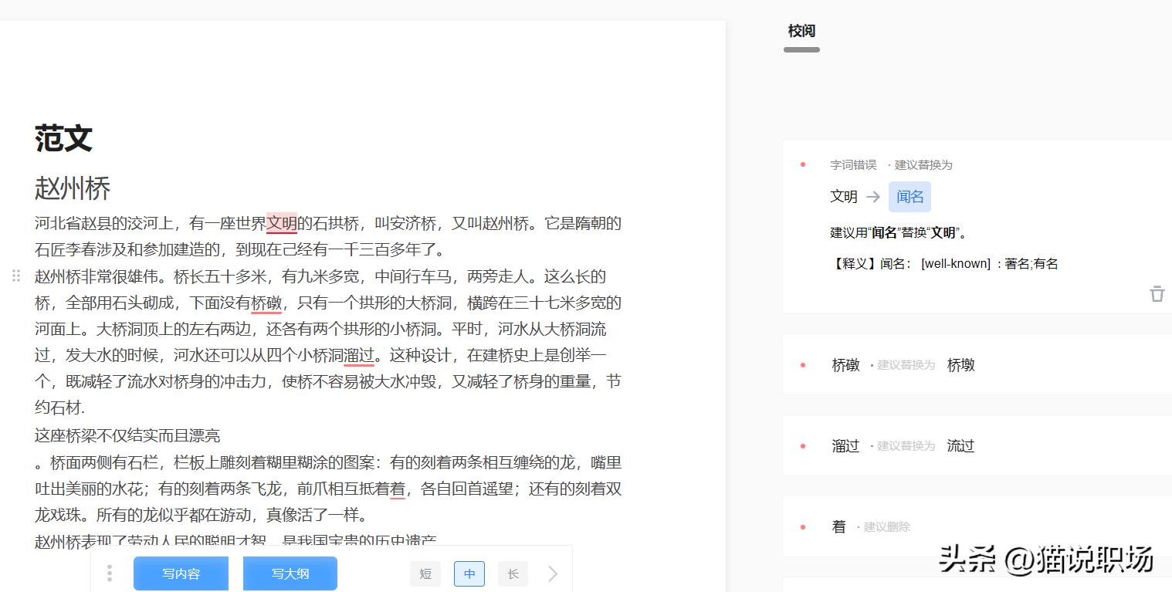Open the three-dot menu beside the writing toolbar
Viewport: 1172px width, 592px height.
pos(110,573)
